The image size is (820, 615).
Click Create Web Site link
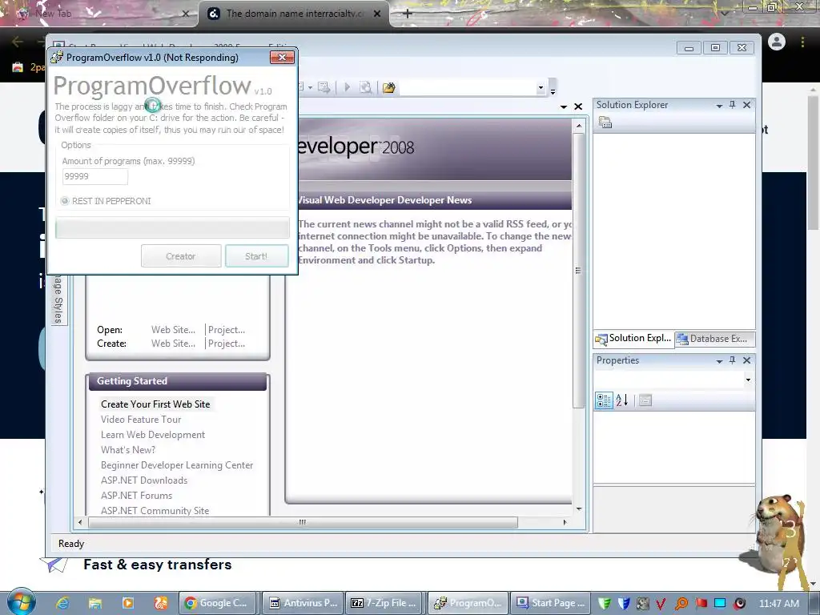[173, 344]
